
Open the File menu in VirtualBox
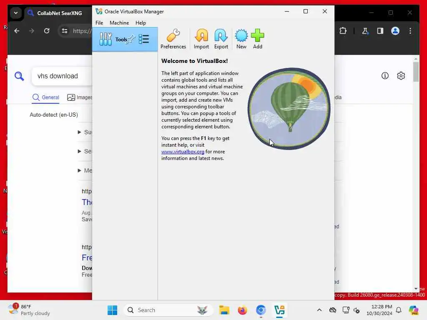pyautogui.click(x=99, y=23)
